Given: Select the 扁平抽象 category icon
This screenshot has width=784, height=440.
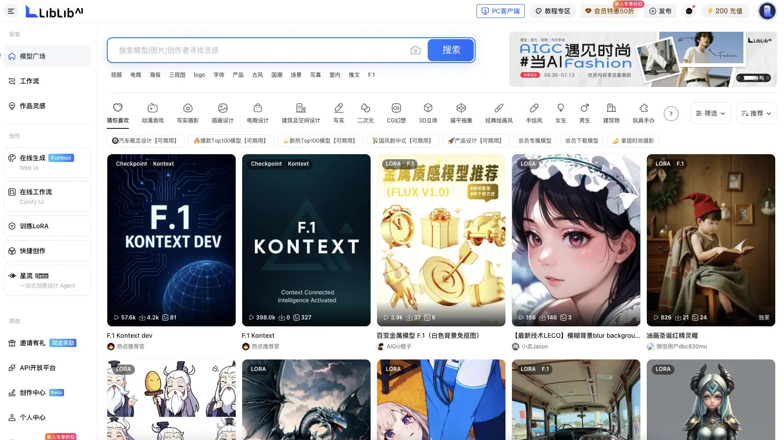Looking at the screenshot, I should click(x=461, y=113).
